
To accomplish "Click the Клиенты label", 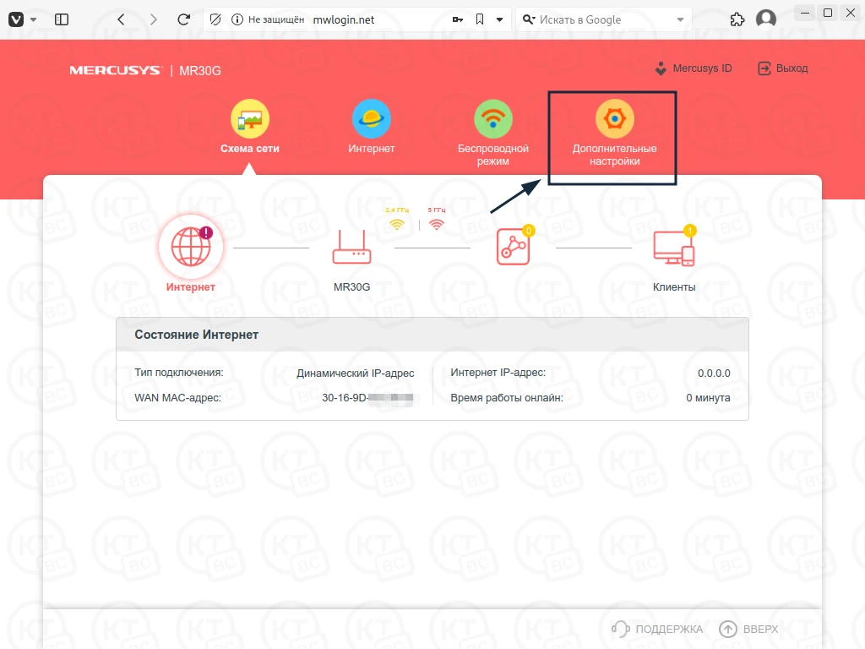I will (674, 287).
